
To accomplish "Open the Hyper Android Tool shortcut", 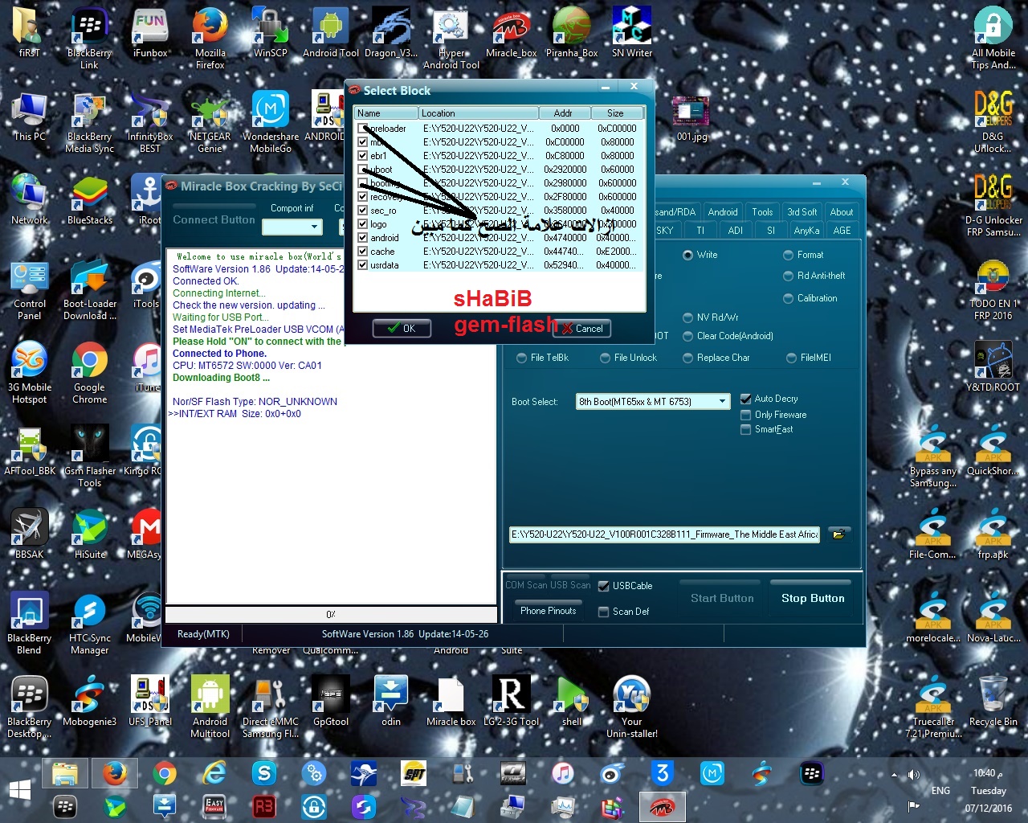I will coord(451,39).
